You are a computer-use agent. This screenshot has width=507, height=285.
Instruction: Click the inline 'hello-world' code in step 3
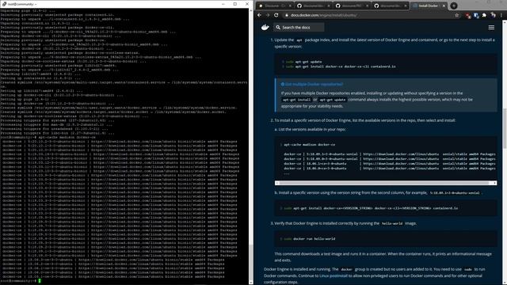(392, 223)
